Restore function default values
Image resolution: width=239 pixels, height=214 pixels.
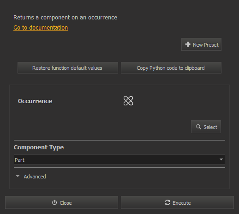tap(68, 68)
